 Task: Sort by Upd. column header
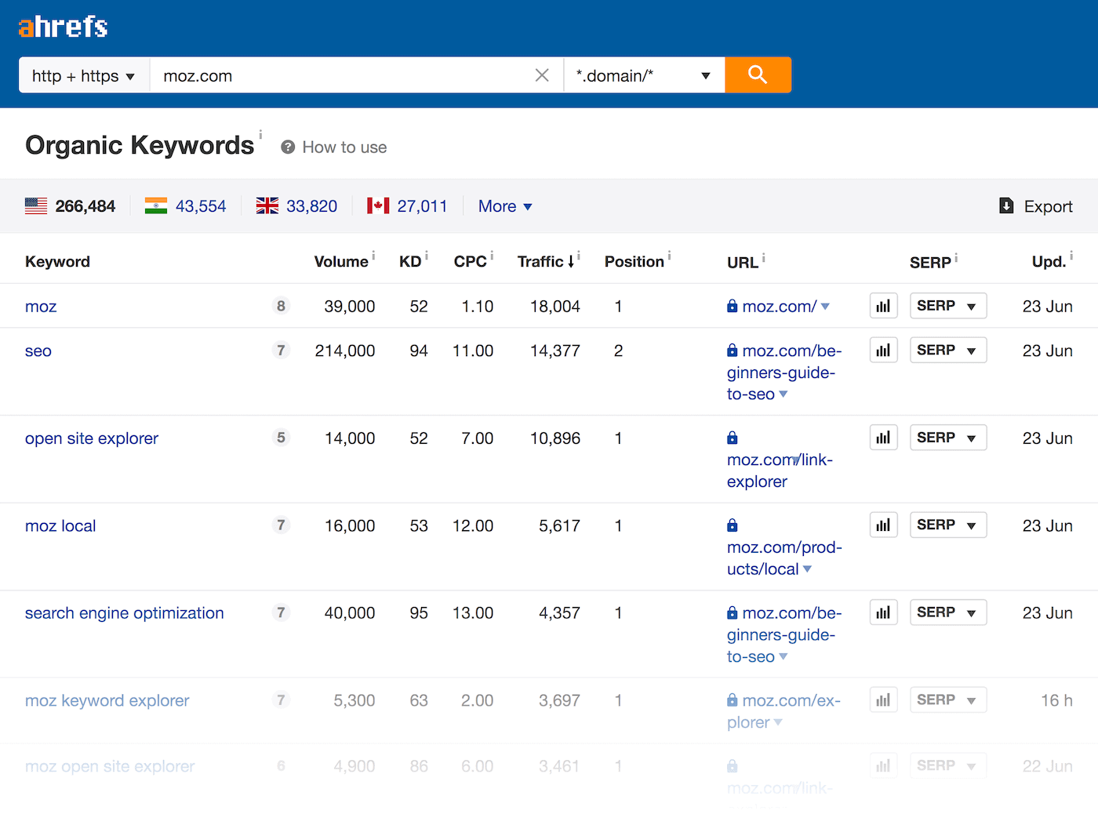[1049, 262]
